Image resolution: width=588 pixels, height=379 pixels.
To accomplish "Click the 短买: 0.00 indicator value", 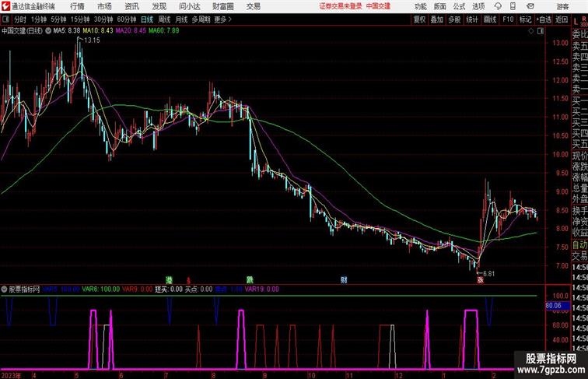I will [169, 290].
